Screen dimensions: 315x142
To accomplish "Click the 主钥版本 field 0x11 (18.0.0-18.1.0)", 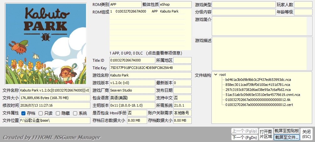I will click(x=132, y=105).
